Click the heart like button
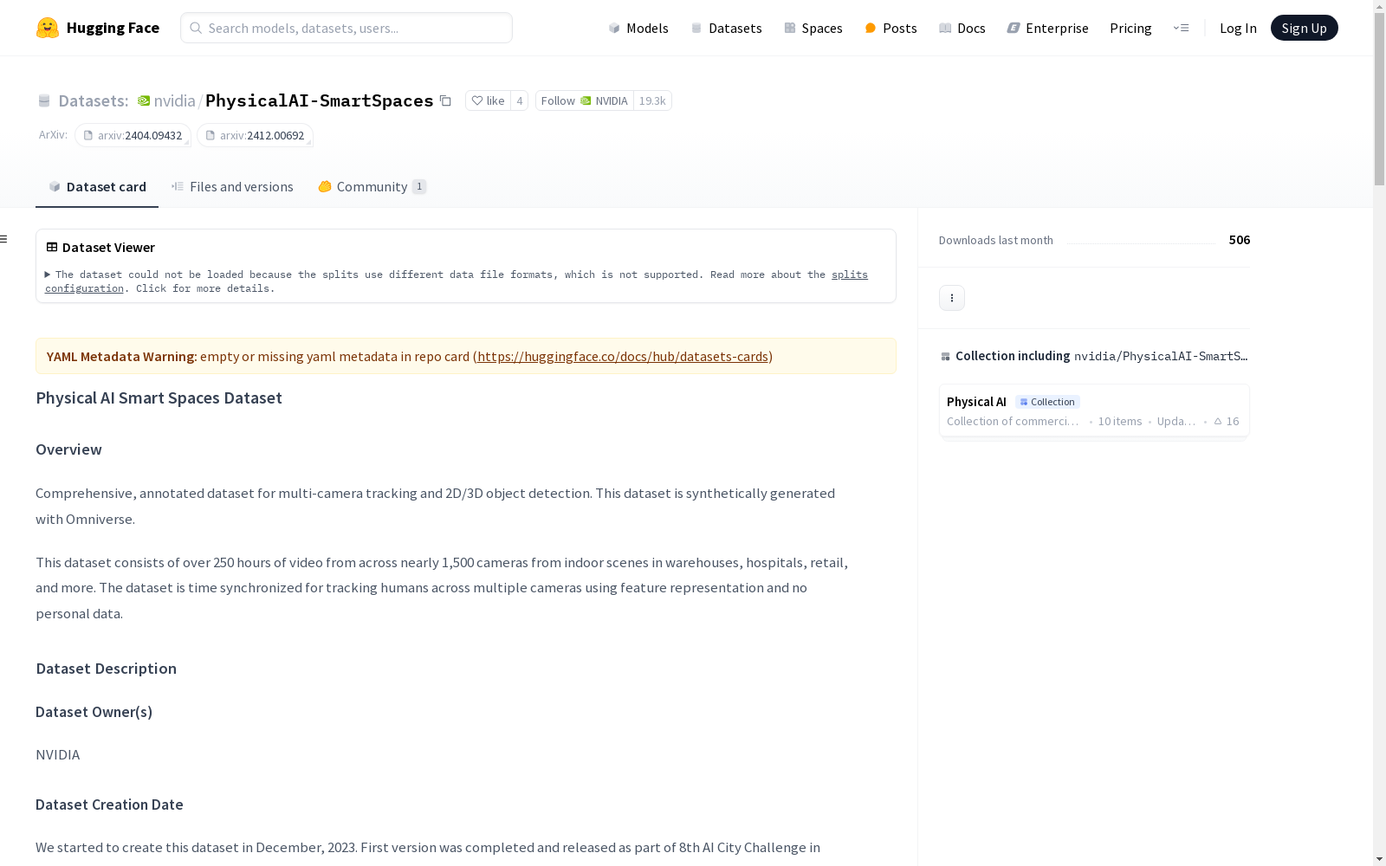Screen dimensions: 1386x866 (488, 100)
